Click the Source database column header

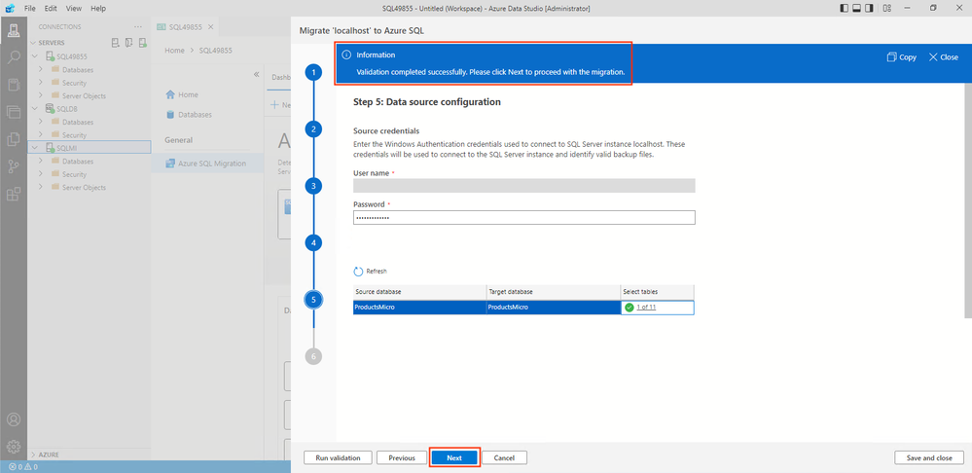tap(419, 292)
